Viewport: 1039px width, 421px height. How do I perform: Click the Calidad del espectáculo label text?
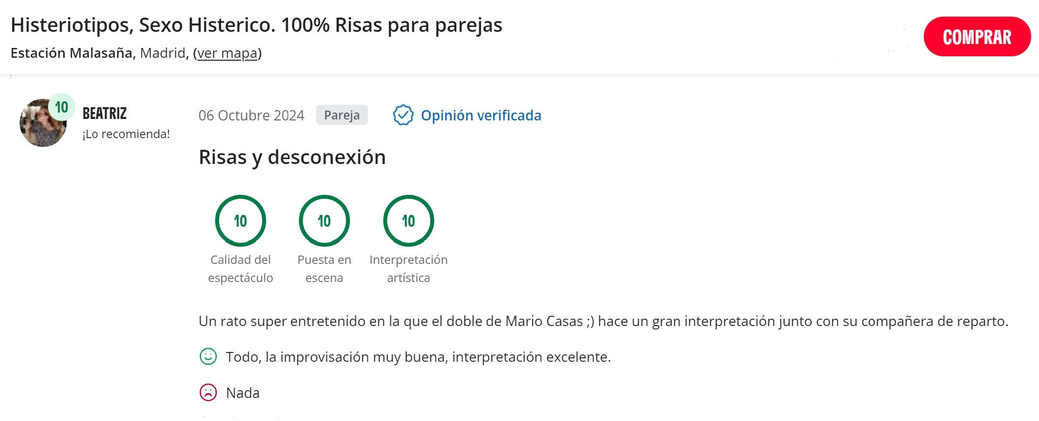pos(241,269)
